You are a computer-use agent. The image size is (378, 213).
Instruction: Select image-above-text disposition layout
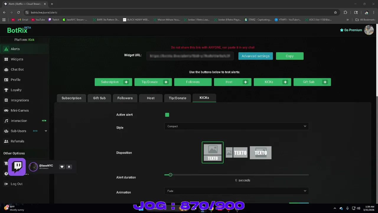213,153
